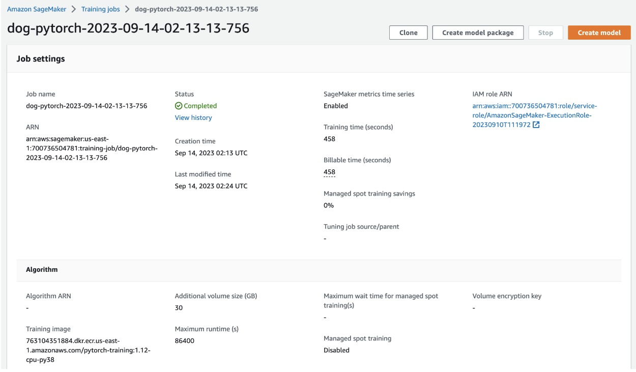Open Training jobs breadcrumb link
The image size is (636, 372).
click(x=100, y=9)
